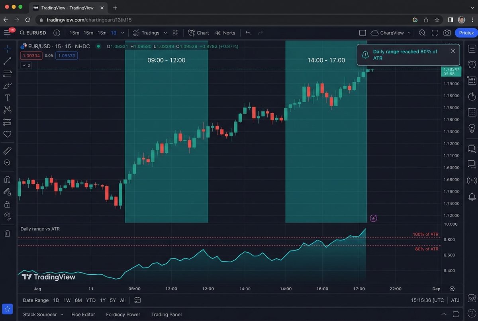Click the trash remove drawings icon
478x321 pixels.
[7, 233]
